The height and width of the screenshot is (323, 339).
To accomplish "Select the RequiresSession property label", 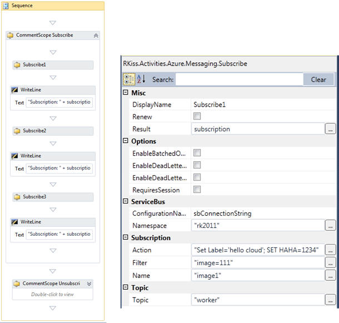I will point(156,190).
